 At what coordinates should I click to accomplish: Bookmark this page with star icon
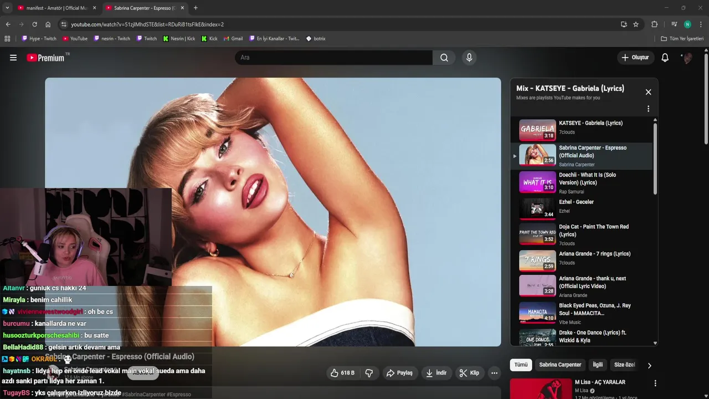coord(636,24)
